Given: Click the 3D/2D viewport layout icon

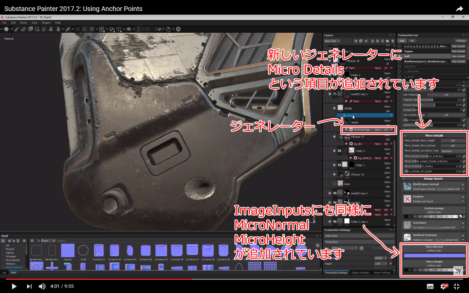Looking at the screenshot, I should pyautogui.click(x=102, y=29).
